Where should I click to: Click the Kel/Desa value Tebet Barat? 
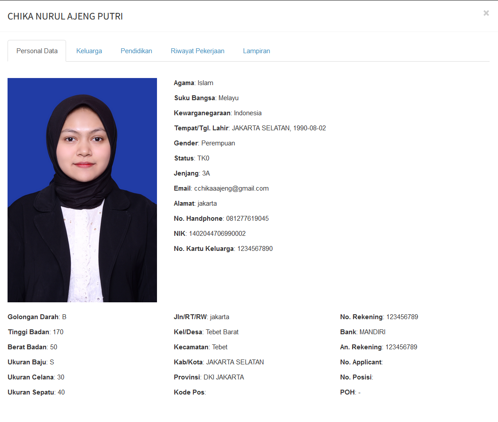(x=222, y=332)
